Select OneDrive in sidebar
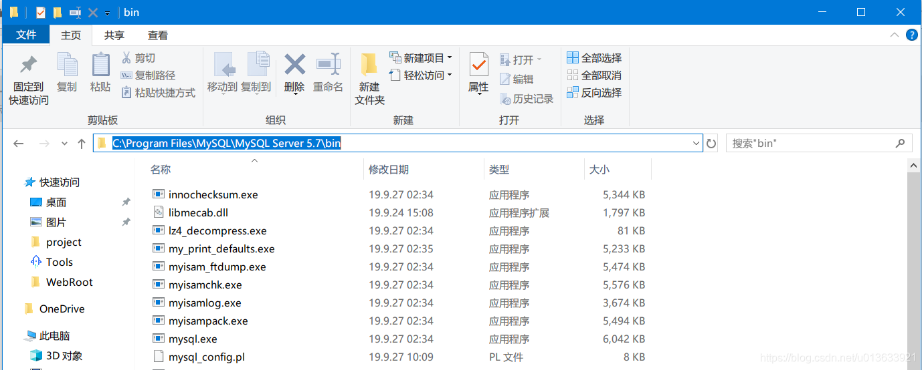Screen dimensions: 922x370 coord(54,309)
